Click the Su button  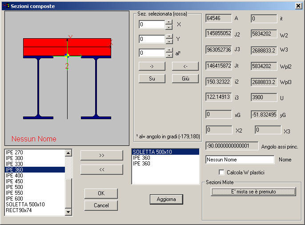(152, 79)
